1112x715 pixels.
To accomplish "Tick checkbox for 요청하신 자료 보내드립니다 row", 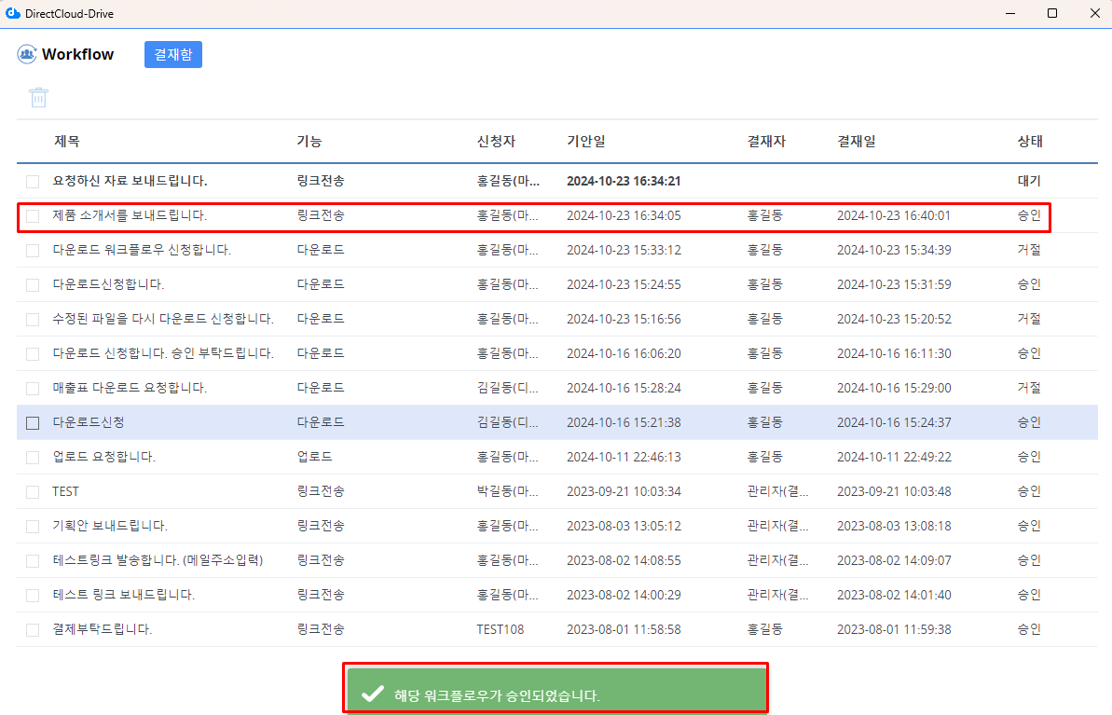I will (33, 181).
